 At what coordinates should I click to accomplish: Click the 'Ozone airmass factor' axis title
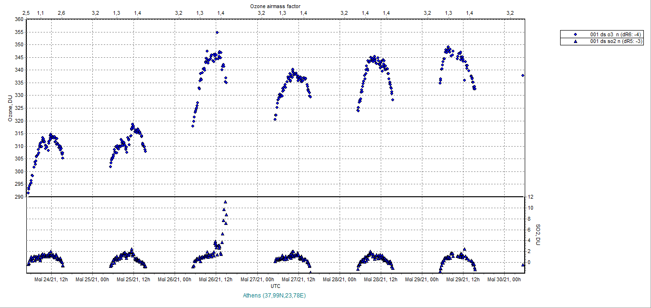[276, 6]
